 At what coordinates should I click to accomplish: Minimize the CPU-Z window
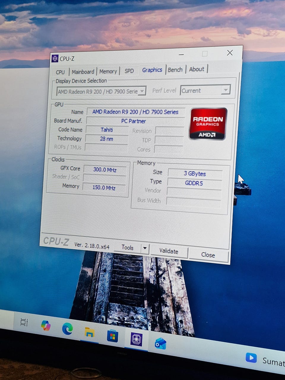(181, 55)
